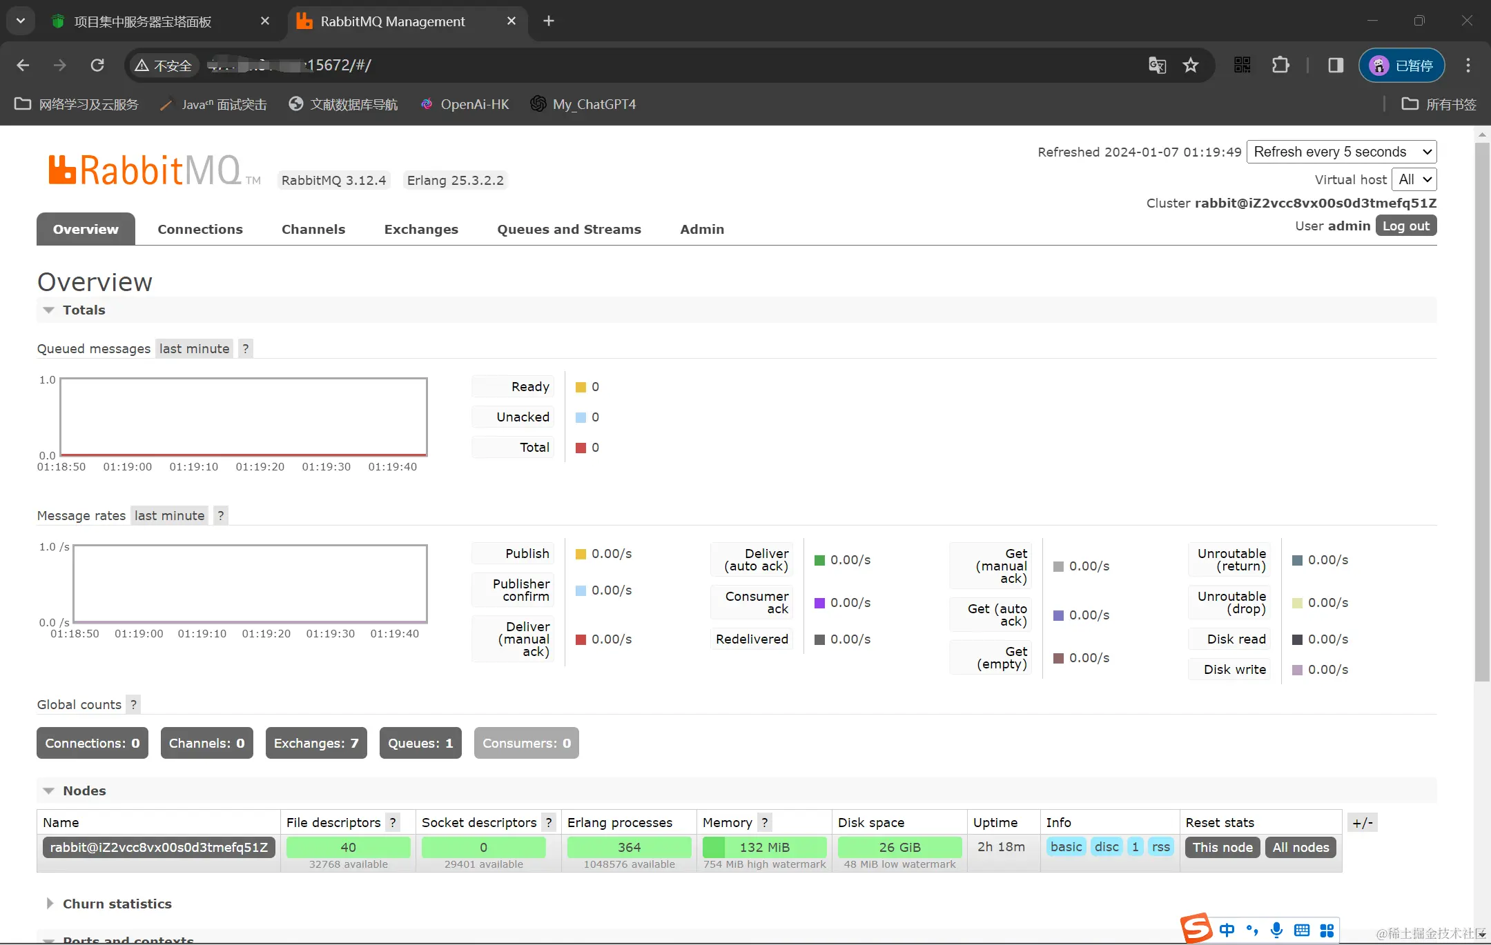Open help for Queued messages
1491x945 pixels.
coord(245,348)
